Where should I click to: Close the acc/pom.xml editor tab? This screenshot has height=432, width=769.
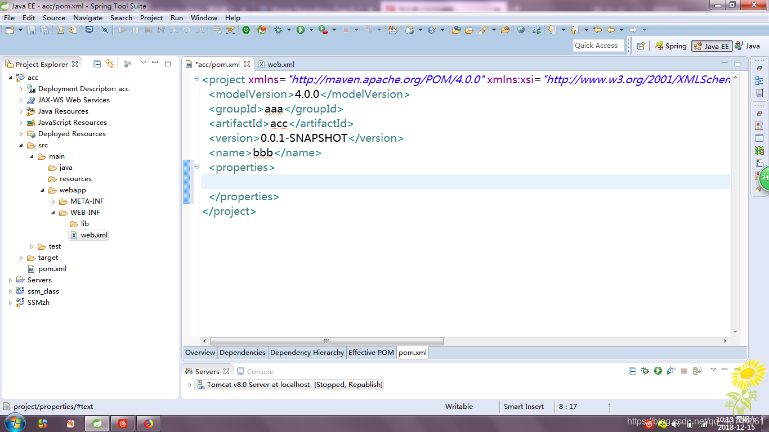tap(247, 64)
